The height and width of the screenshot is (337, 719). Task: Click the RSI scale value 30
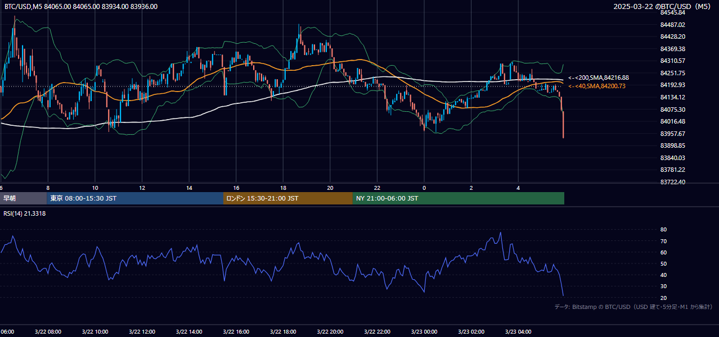[x=663, y=286]
